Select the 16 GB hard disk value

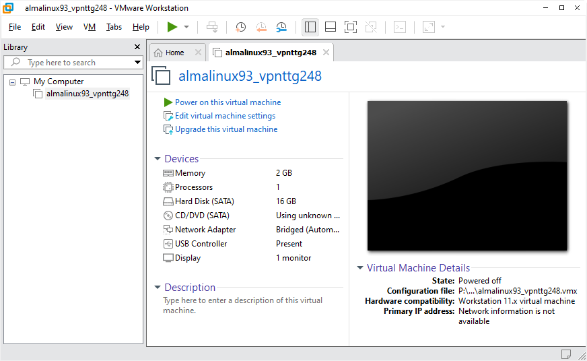tap(286, 201)
